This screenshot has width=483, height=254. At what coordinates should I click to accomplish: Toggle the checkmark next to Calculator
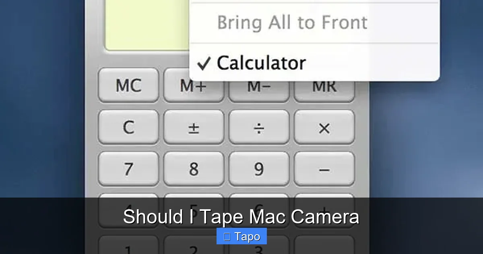(x=204, y=62)
